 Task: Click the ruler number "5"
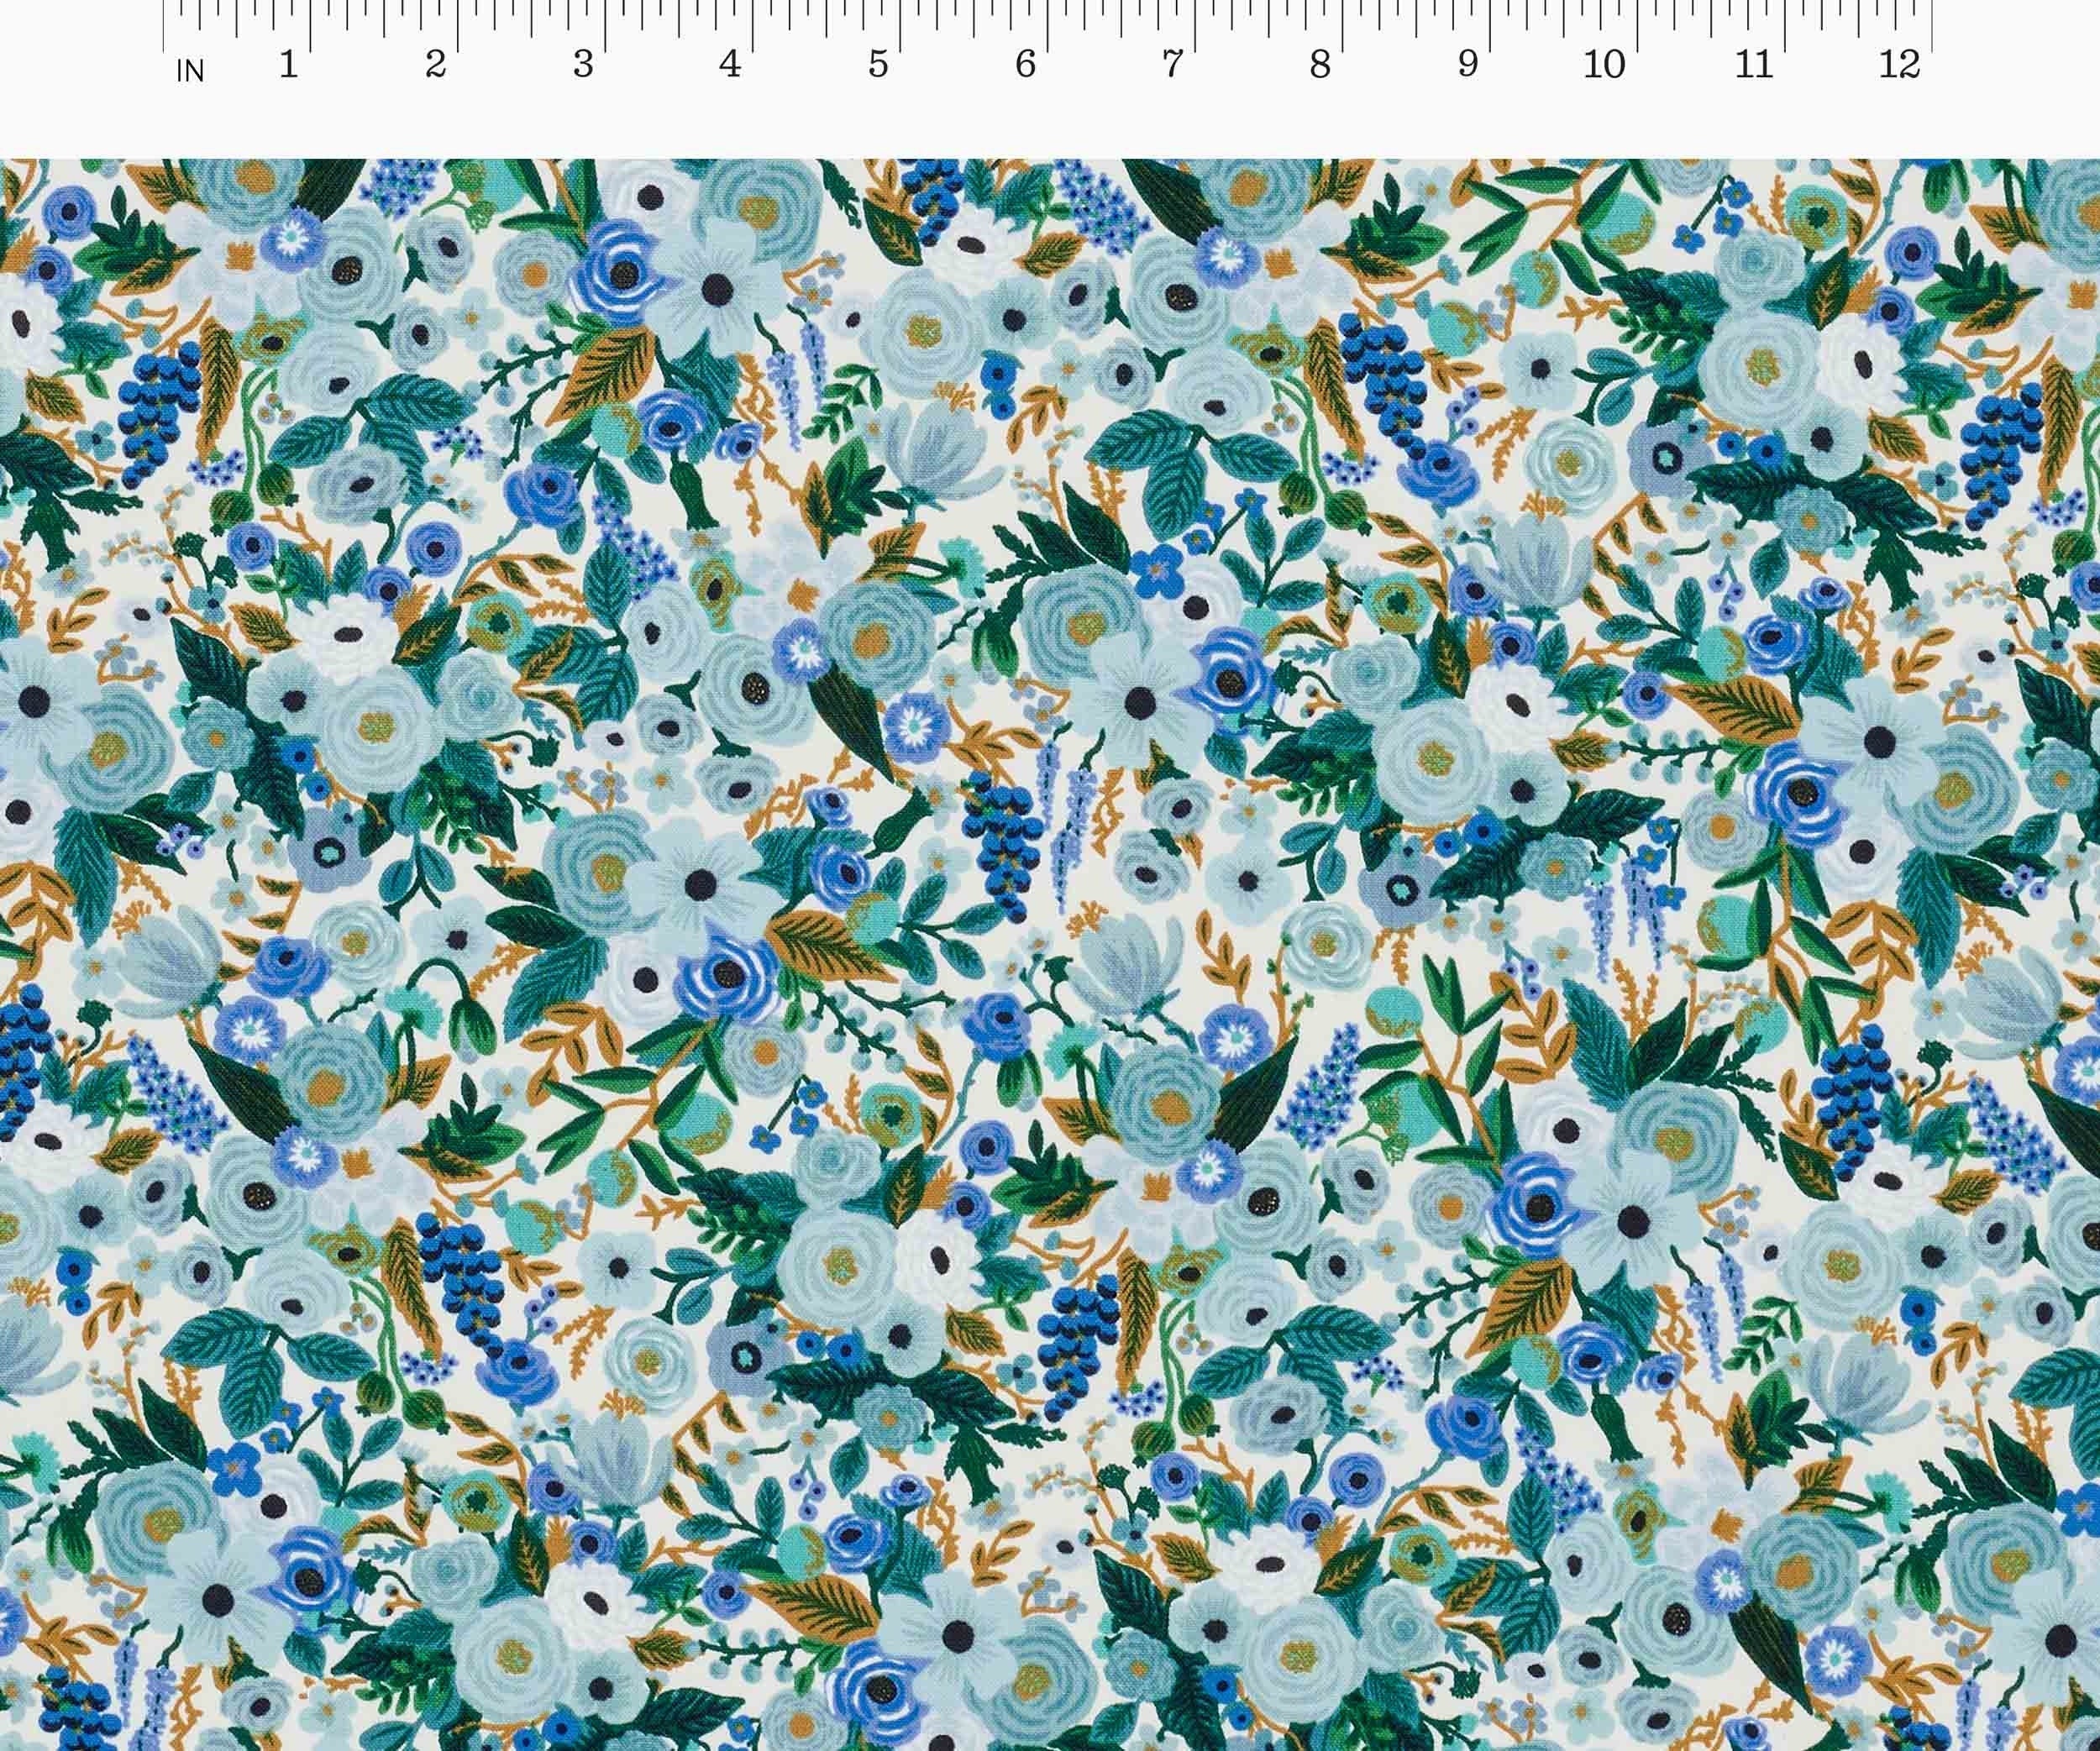[x=878, y=65]
